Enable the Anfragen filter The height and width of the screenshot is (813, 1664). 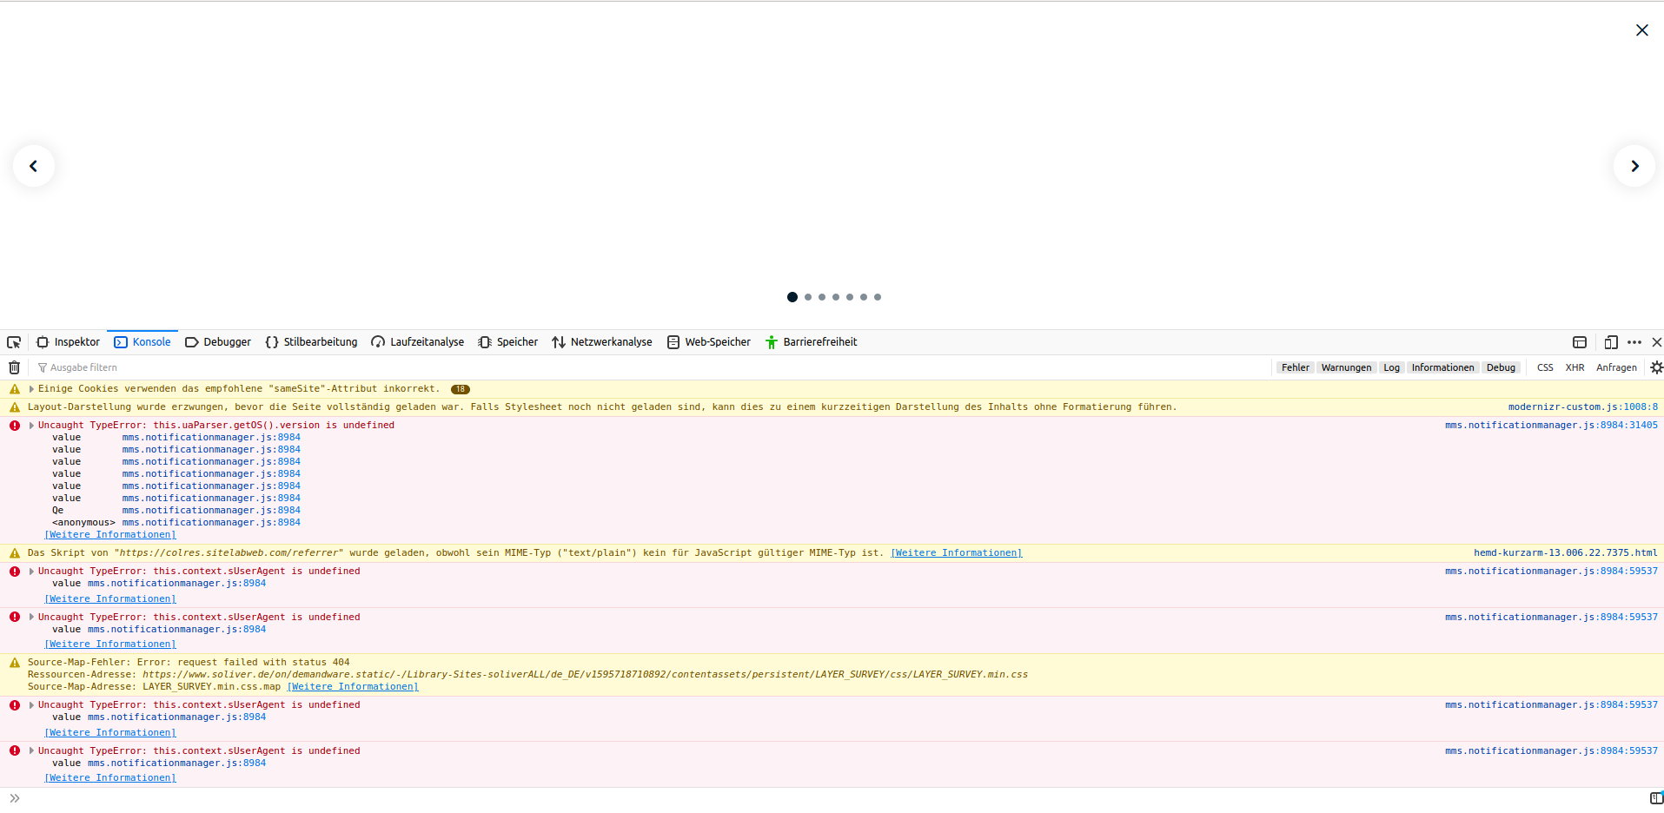click(x=1616, y=367)
